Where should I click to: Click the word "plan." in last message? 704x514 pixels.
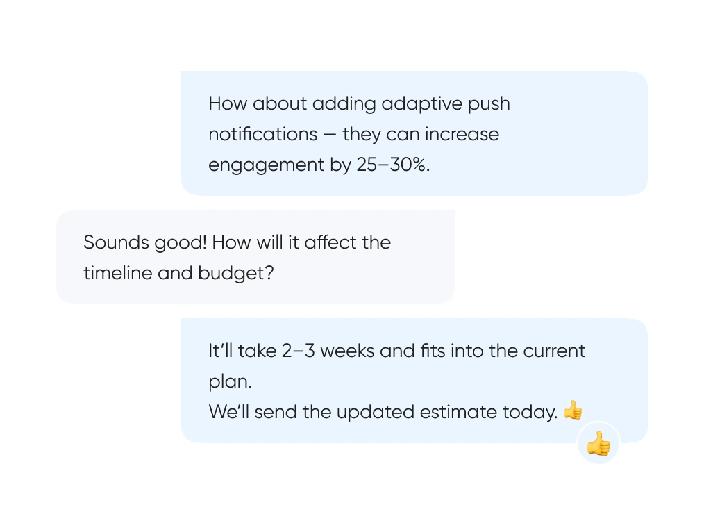point(230,382)
